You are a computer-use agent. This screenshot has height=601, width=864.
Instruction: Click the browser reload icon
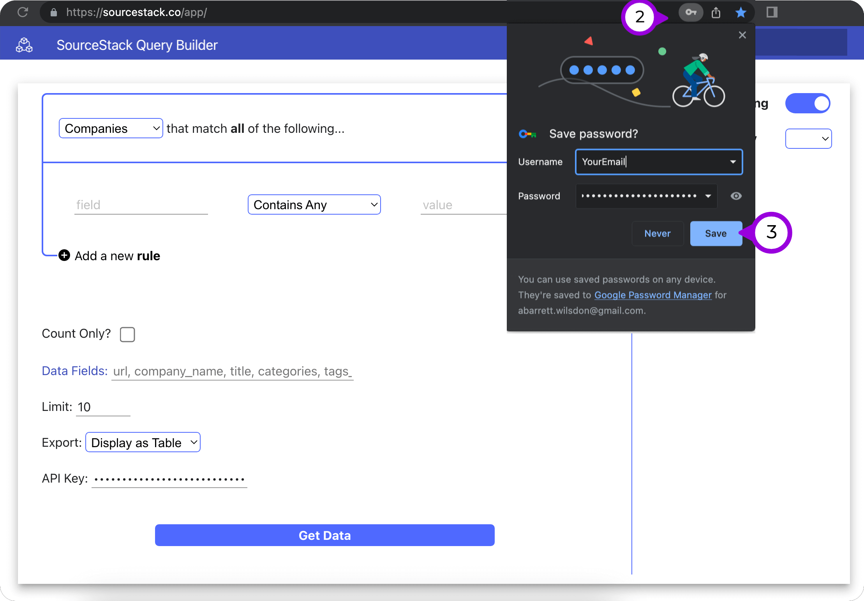click(x=23, y=12)
